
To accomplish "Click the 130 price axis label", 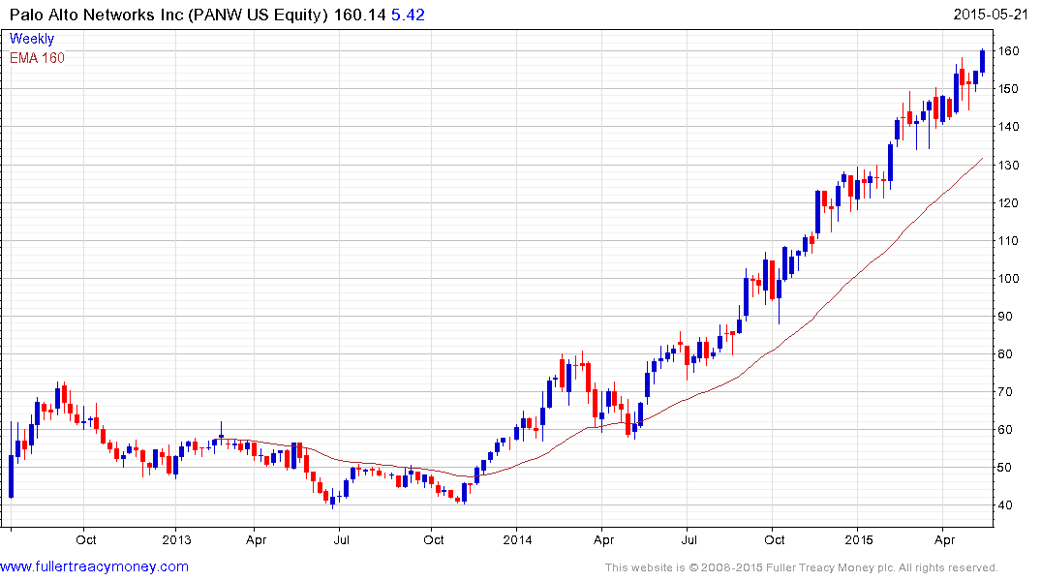I will tap(1012, 166).
